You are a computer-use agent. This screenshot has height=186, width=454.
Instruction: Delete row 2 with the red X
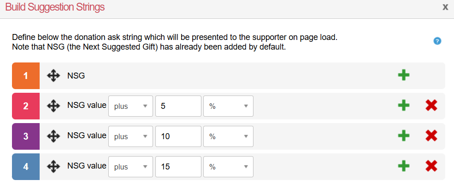[x=431, y=106]
